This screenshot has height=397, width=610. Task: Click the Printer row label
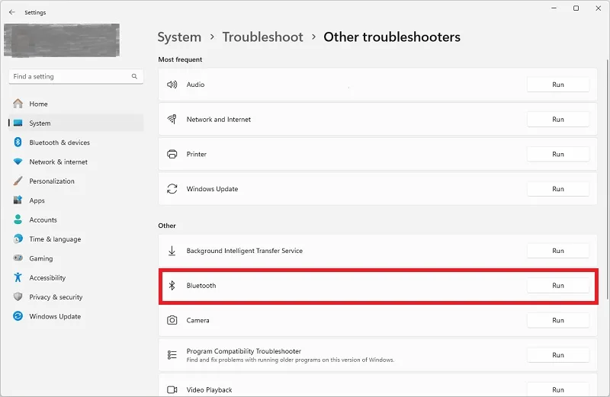coord(197,154)
